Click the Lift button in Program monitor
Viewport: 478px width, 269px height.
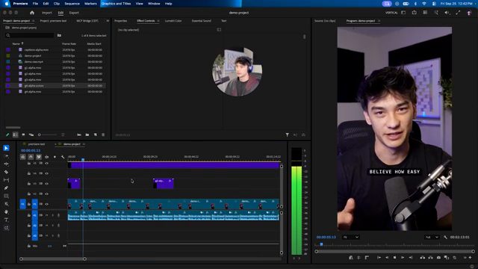(x=422, y=257)
